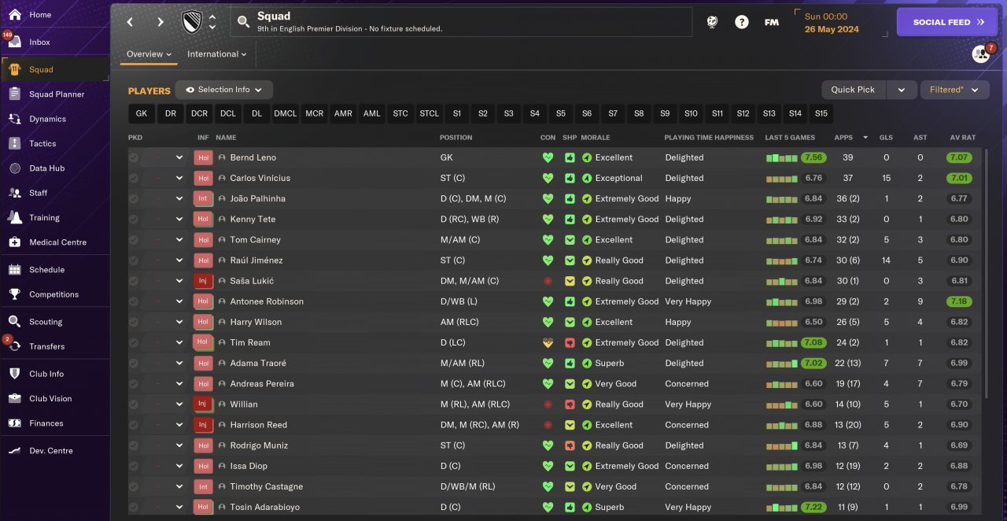The height and width of the screenshot is (521, 1007).
Task: Toggle the picked checkmark for Bernd Leno
Action: pos(134,157)
